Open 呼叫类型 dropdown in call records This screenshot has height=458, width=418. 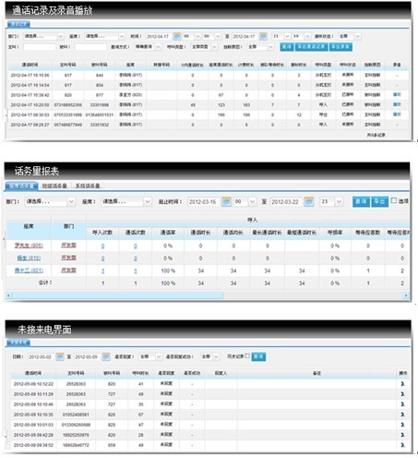pyautogui.click(x=204, y=47)
